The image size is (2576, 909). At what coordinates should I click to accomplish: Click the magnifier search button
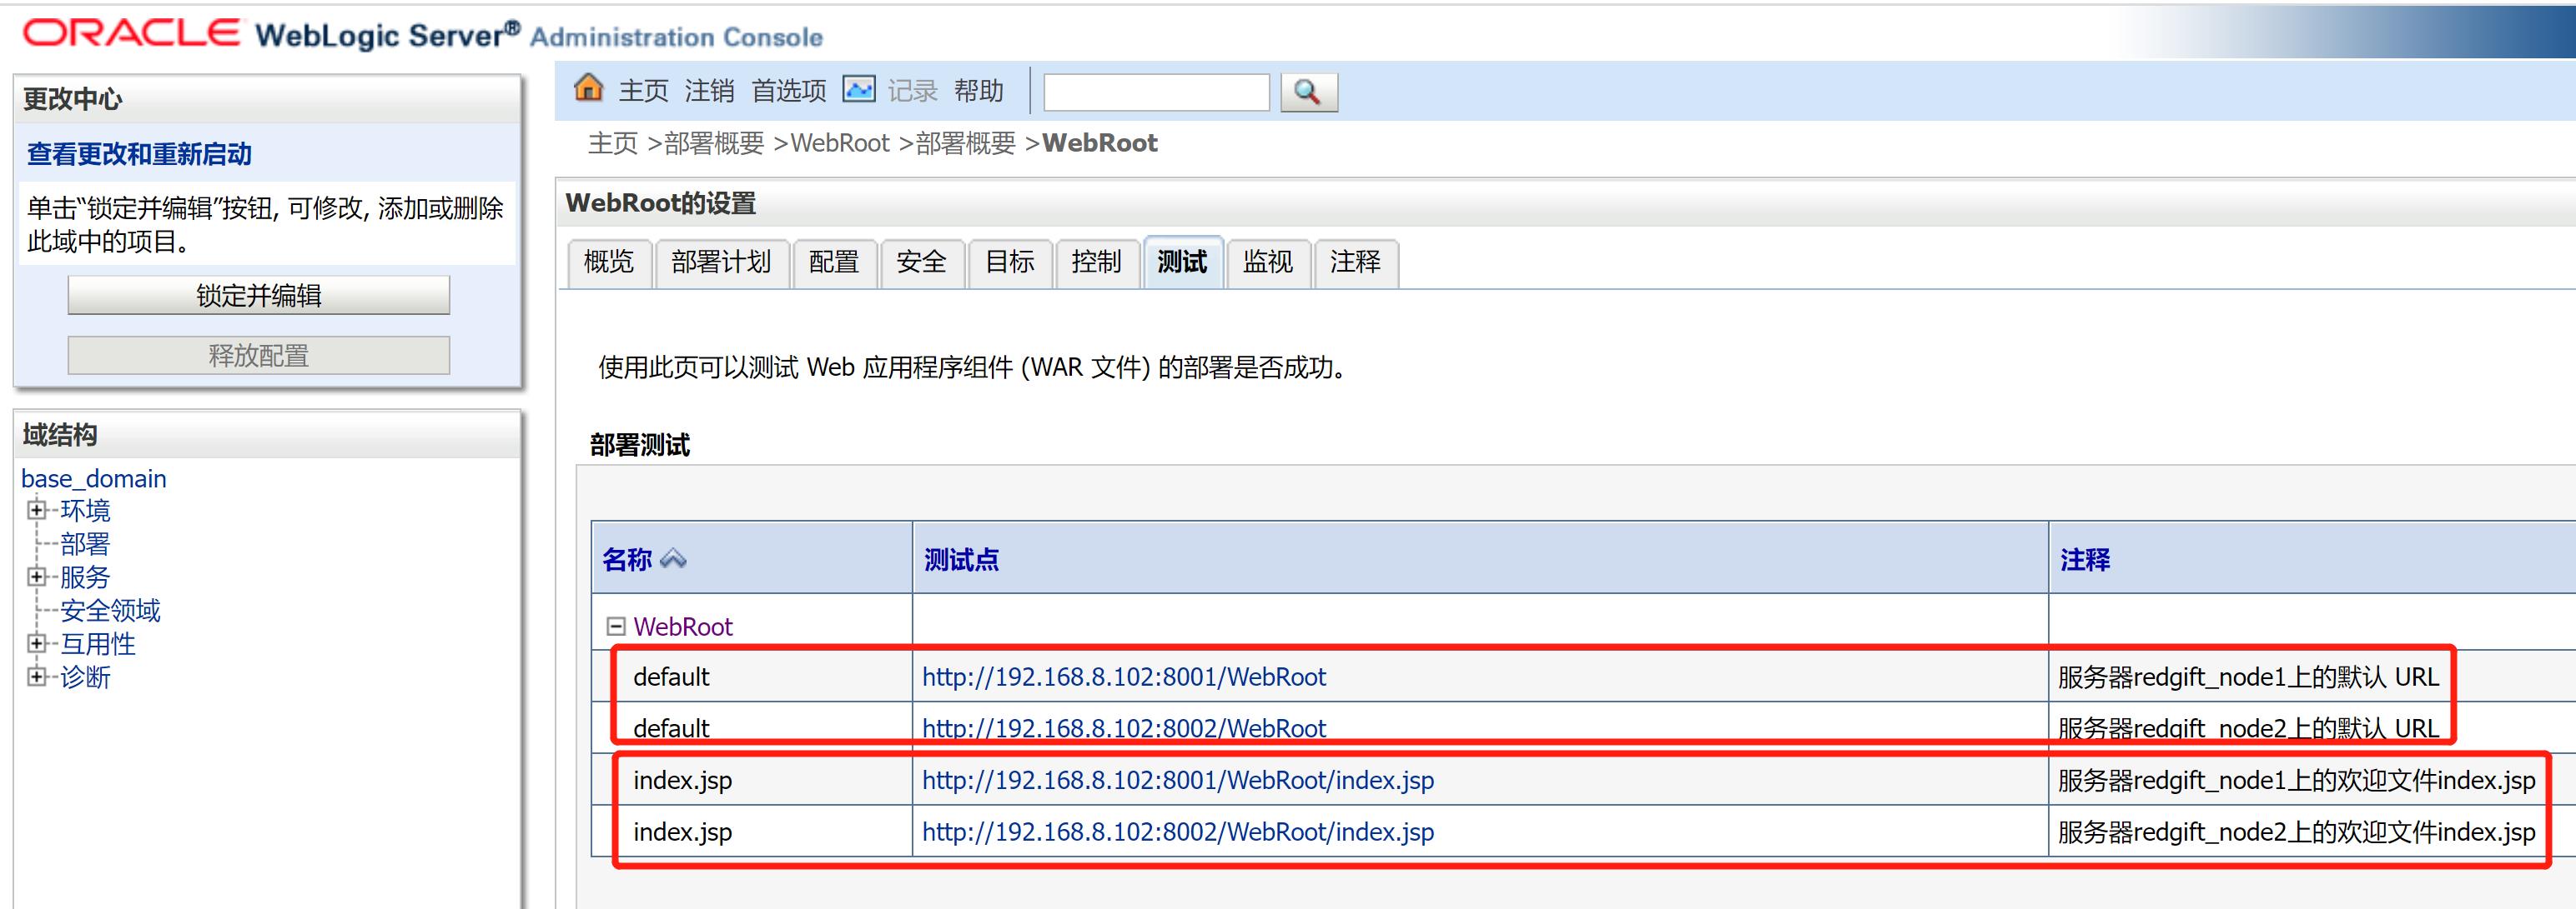tap(1308, 92)
